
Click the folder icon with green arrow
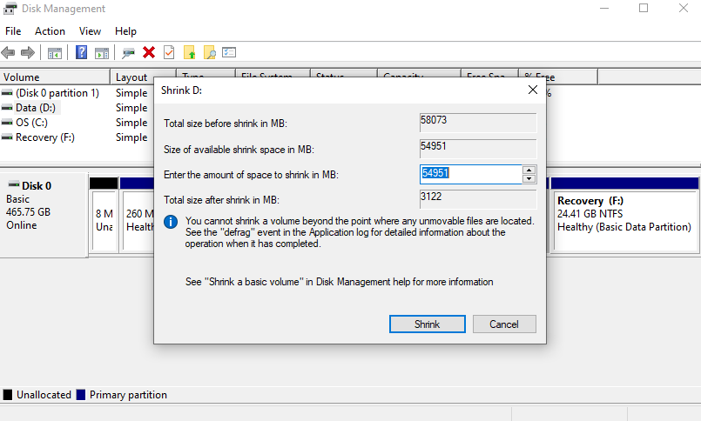[x=190, y=52]
